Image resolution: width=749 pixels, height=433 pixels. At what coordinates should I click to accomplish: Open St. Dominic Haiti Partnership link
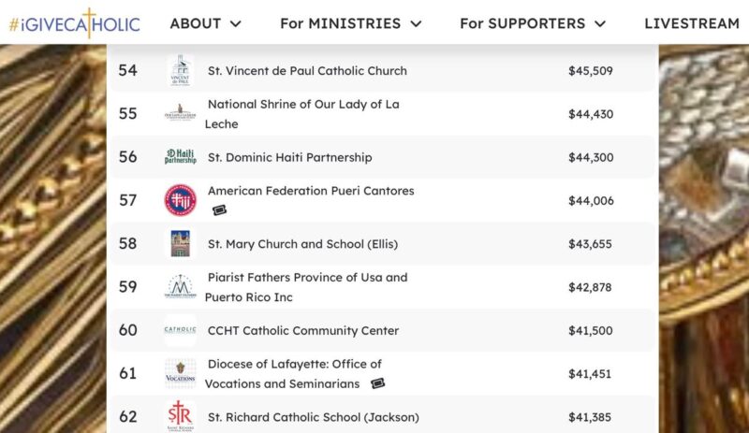[x=289, y=157]
